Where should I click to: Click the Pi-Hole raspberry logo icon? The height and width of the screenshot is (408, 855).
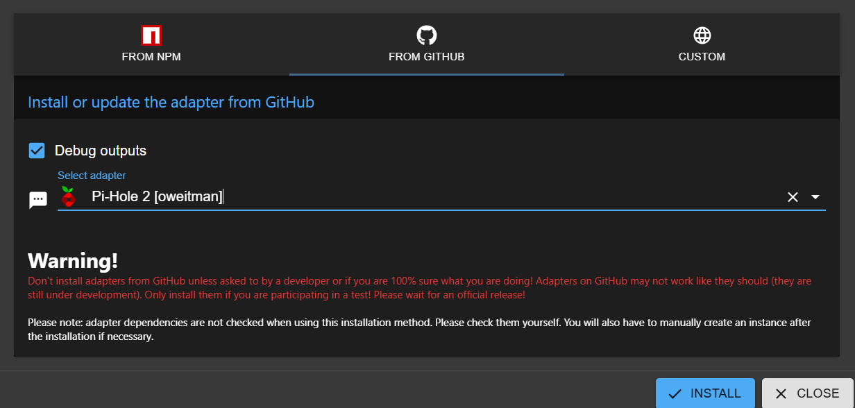pyautogui.click(x=68, y=197)
